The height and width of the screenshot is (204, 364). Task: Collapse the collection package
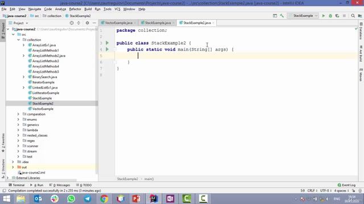[x=19, y=40]
